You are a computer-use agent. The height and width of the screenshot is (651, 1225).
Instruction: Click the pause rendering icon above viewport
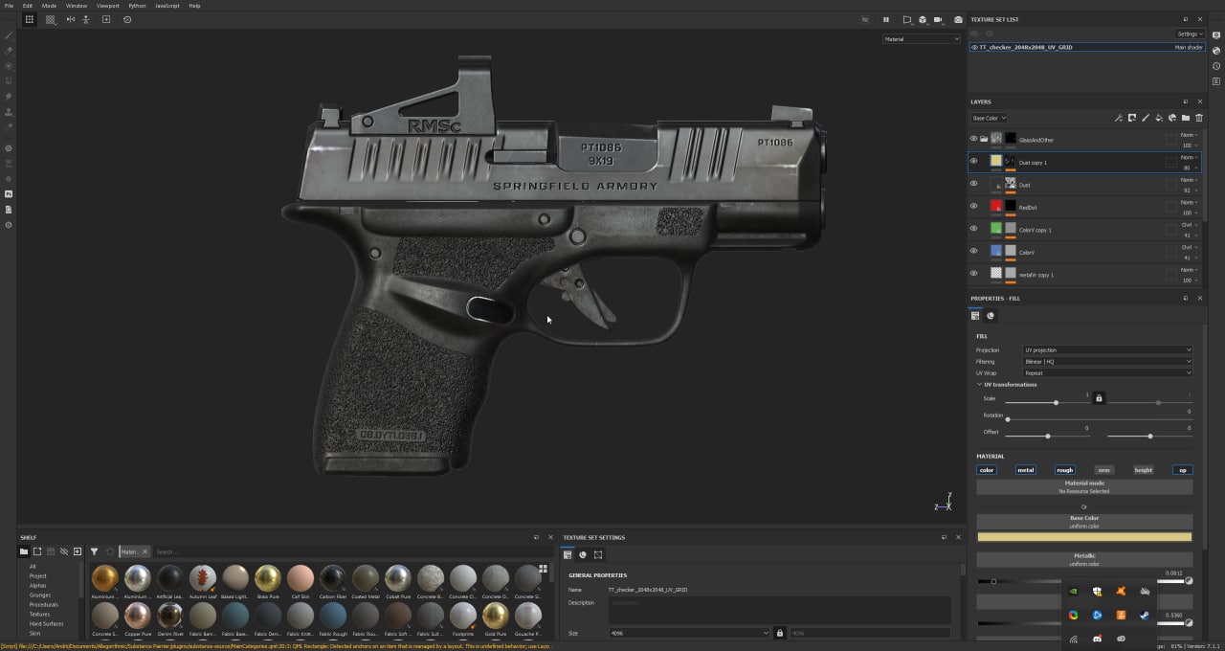pos(885,19)
